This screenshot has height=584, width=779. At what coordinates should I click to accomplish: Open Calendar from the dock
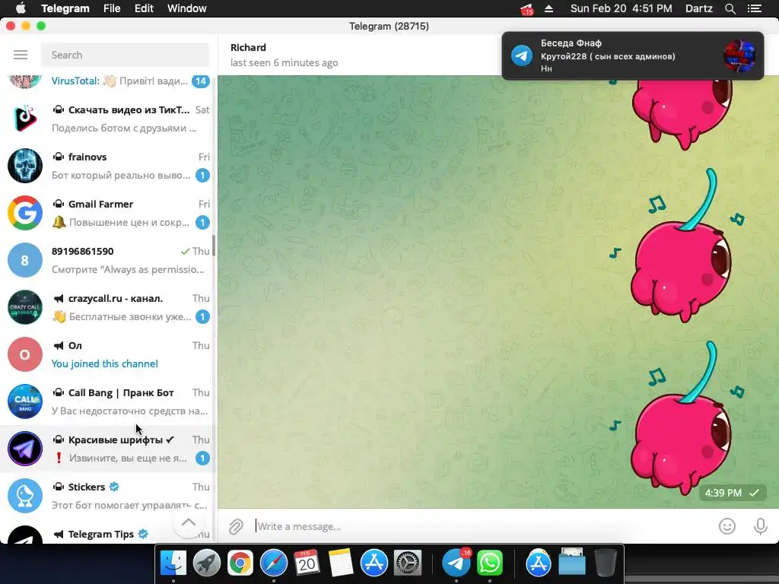[307, 563]
